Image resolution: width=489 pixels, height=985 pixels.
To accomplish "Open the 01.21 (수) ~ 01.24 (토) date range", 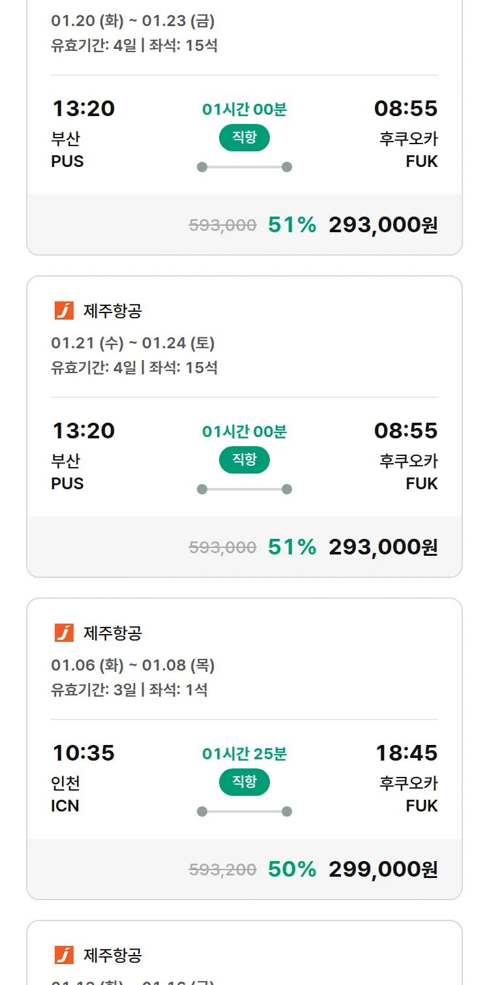I will (133, 343).
